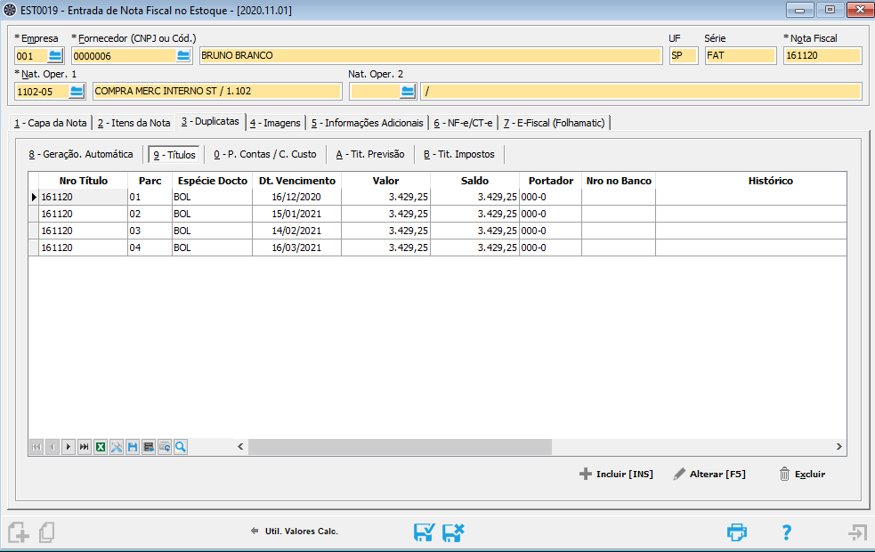Open the 4 - Imagens tab

coord(275,123)
